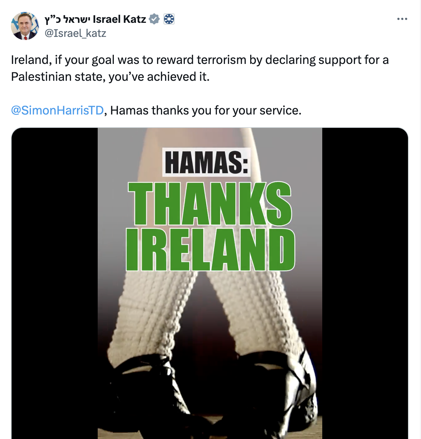Click the @Israel_katz handle
Image resolution: width=421 pixels, height=439 pixels.
75,33
